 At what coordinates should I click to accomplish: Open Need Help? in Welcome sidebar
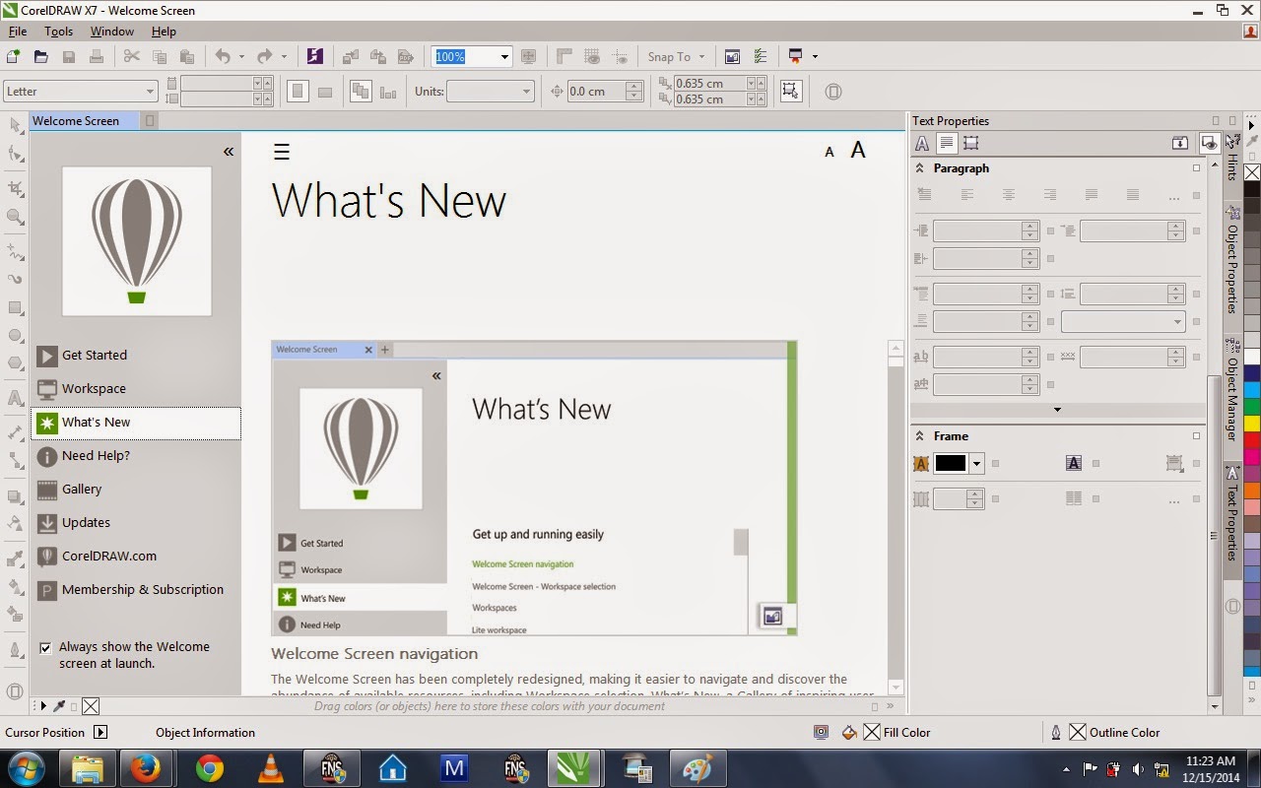point(136,456)
